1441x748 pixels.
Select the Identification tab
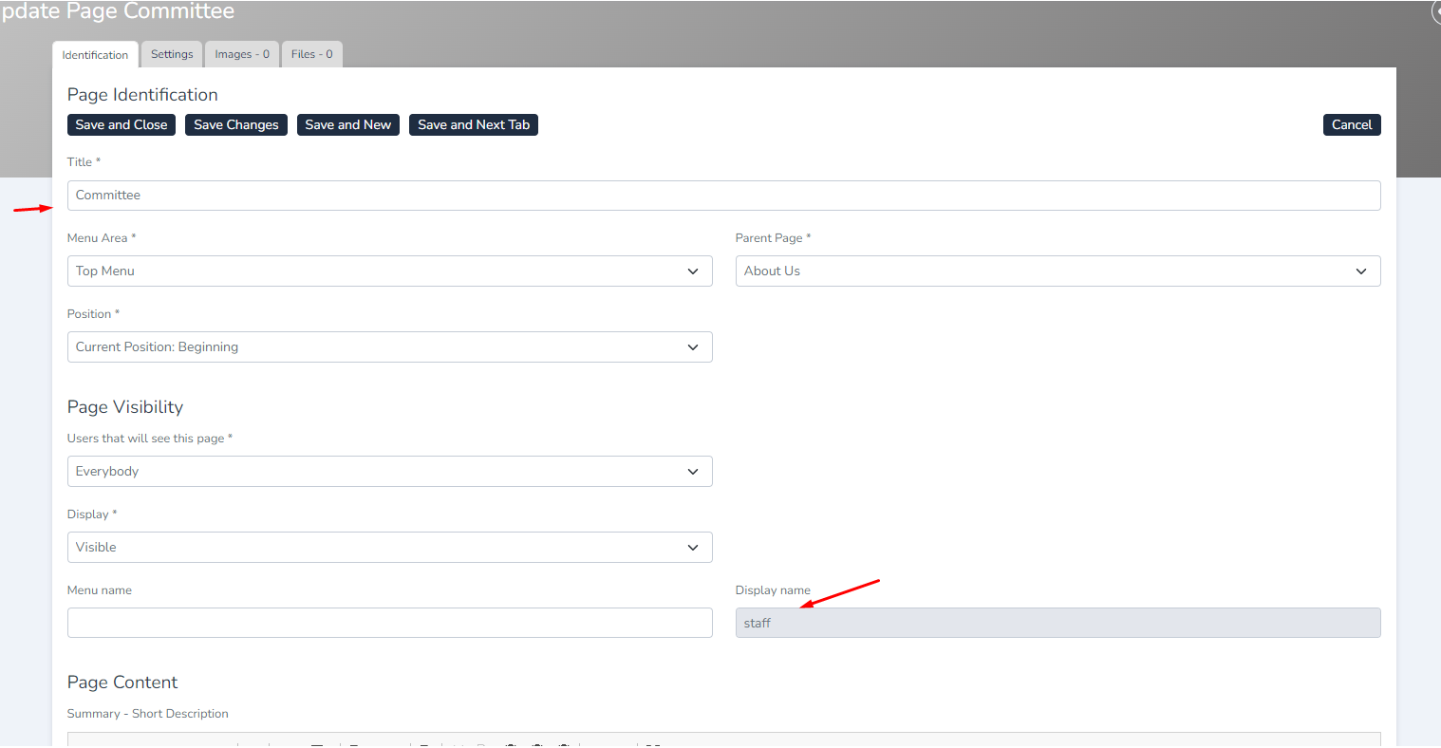click(95, 55)
